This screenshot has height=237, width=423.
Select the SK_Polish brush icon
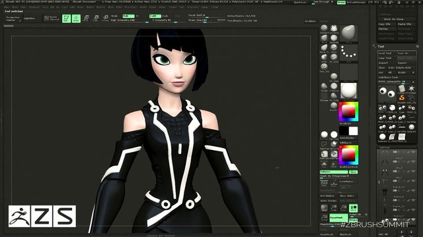[334, 95]
